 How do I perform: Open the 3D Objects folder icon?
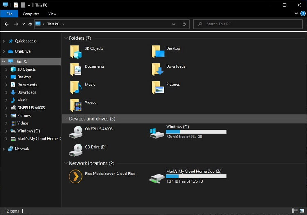[76, 52]
